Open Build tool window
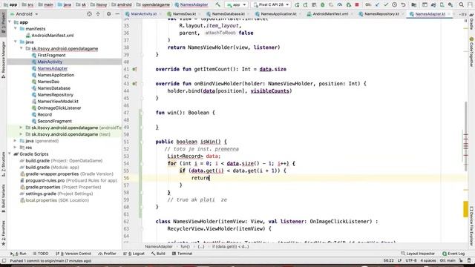Screen dimensions: 475x267 tap(158, 254)
